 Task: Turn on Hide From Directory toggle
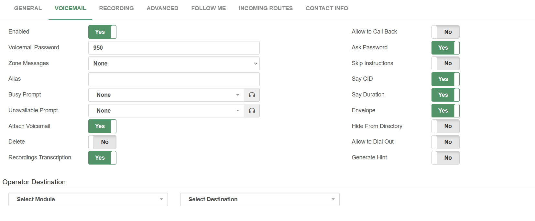point(445,126)
